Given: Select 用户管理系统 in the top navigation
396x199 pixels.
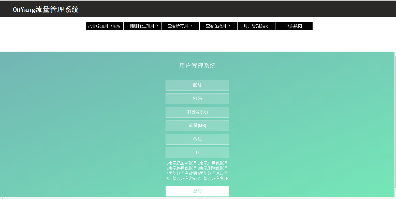Looking at the screenshot, I should (256, 26).
